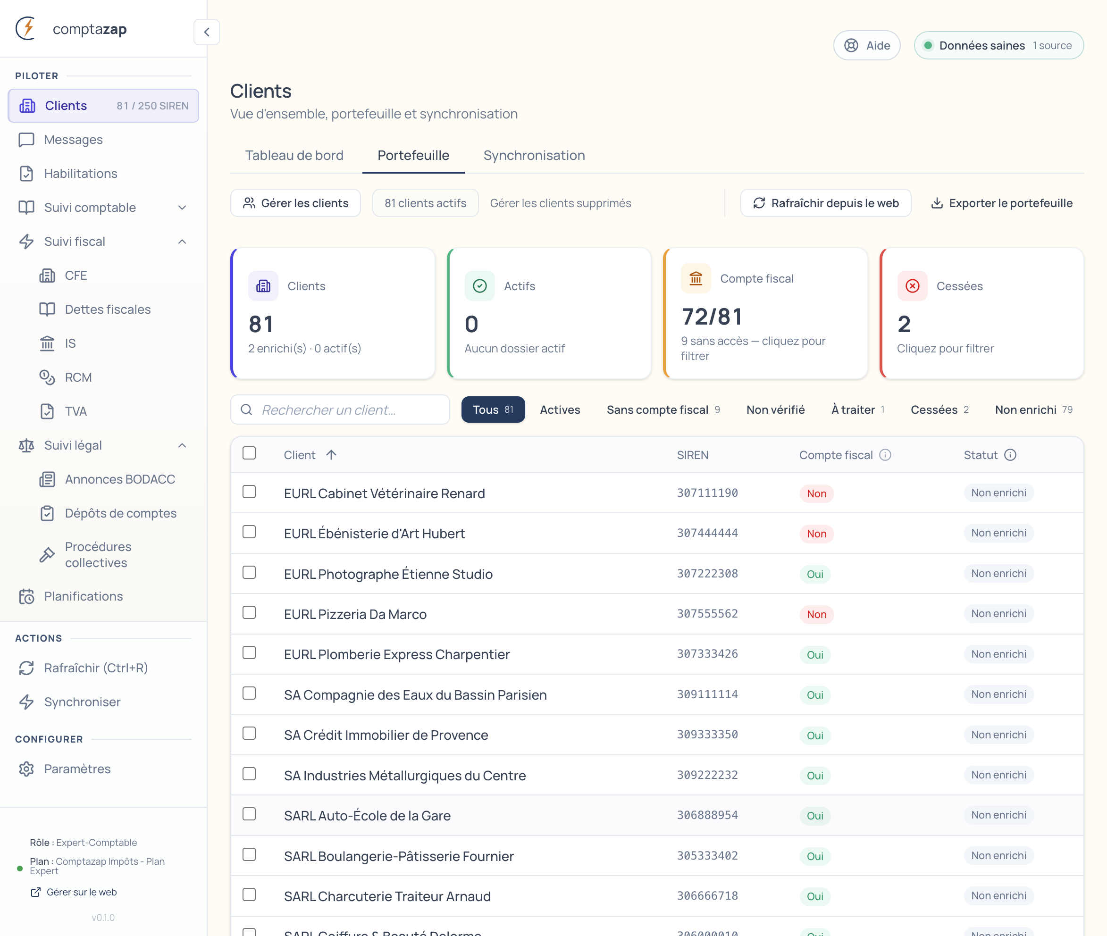1107x936 pixels.
Task: Click the Annonces BODACC newspaper icon
Action: (x=47, y=479)
